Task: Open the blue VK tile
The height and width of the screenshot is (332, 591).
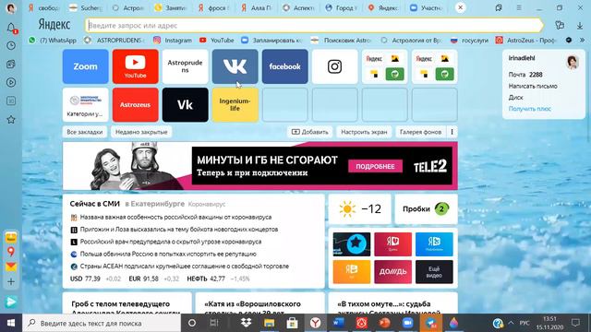Action: point(235,66)
